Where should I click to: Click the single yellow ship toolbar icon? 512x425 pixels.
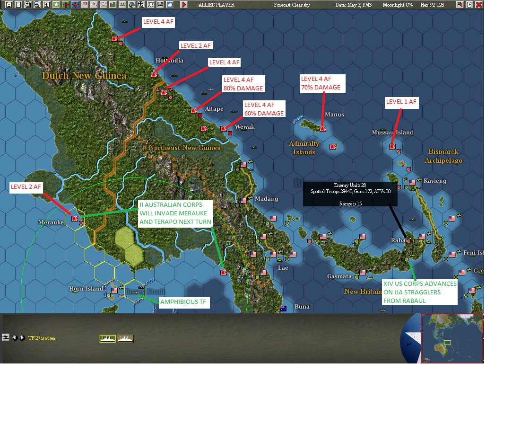click(x=94, y=5)
